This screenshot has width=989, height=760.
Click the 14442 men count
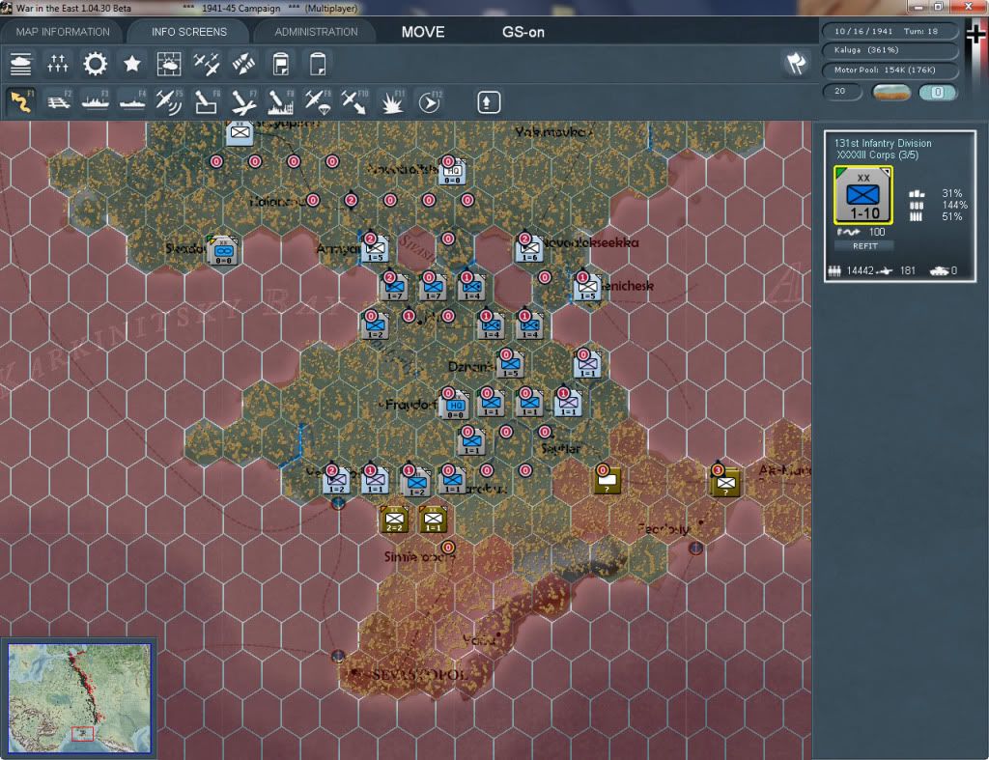click(860, 270)
